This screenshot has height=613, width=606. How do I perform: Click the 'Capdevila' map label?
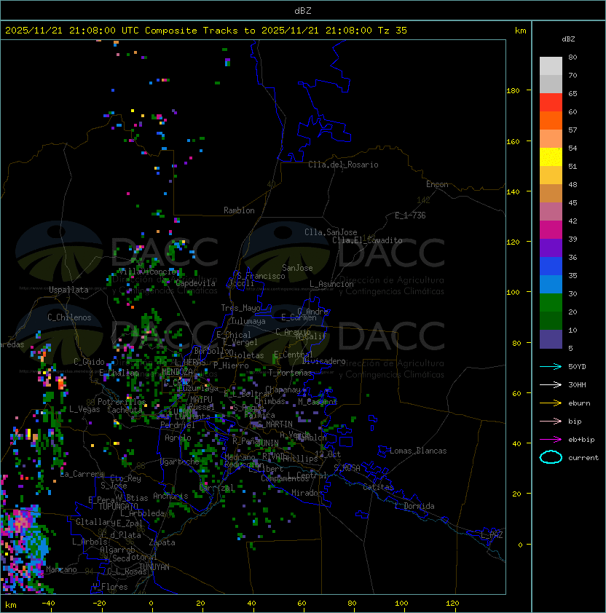point(195,283)
